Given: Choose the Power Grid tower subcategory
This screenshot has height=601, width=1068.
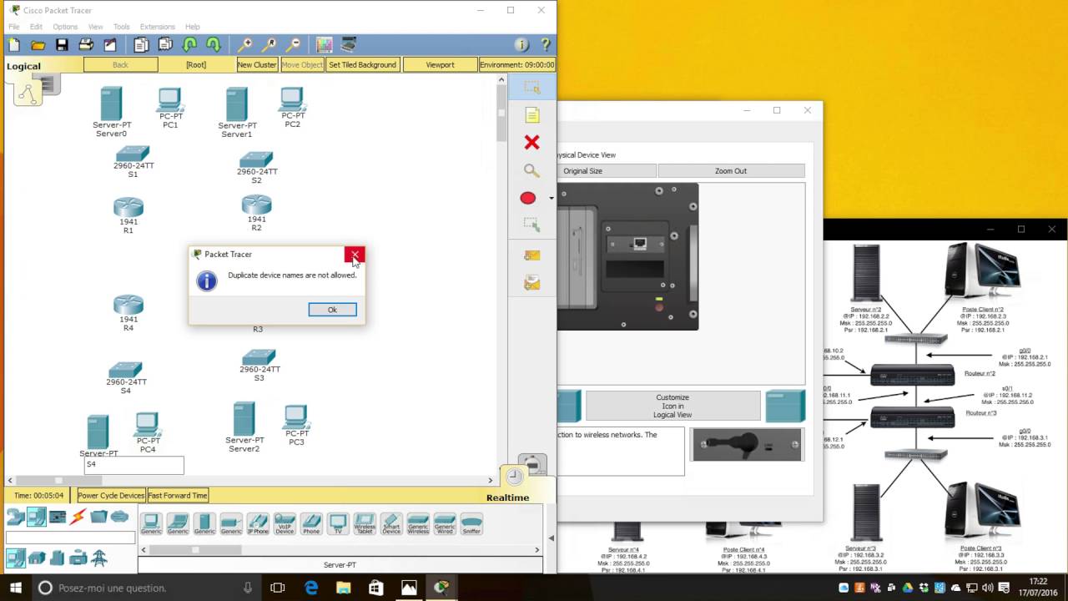Looking at the screenshot, I should (x=99, y=558).
